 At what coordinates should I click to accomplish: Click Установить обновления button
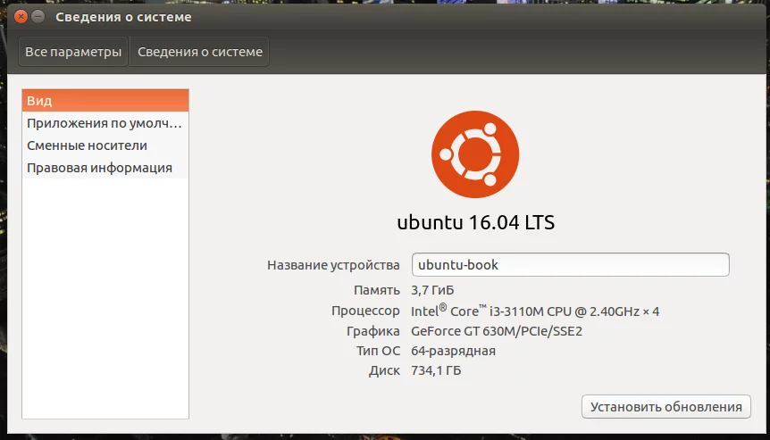[x=665, y=407]
